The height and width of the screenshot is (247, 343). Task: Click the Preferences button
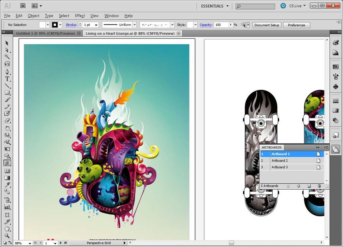[296, 25]
